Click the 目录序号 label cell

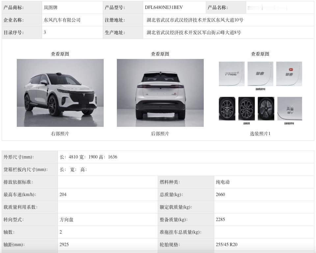[x=22, y=33]
